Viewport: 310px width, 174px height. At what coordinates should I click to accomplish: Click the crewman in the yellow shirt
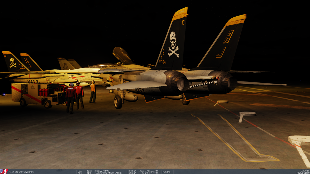(x=93, y=92)
